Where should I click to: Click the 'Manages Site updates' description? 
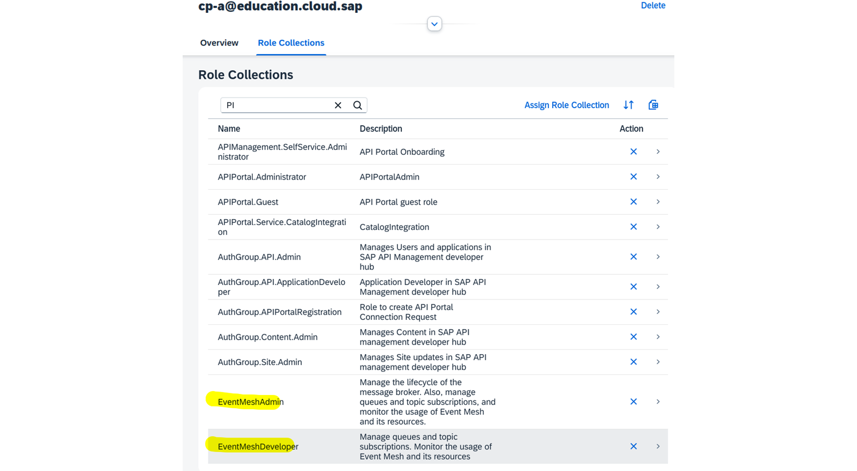click(423, 362)
